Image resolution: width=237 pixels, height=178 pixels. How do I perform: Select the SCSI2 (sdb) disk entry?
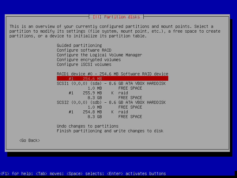coord(111,102)
